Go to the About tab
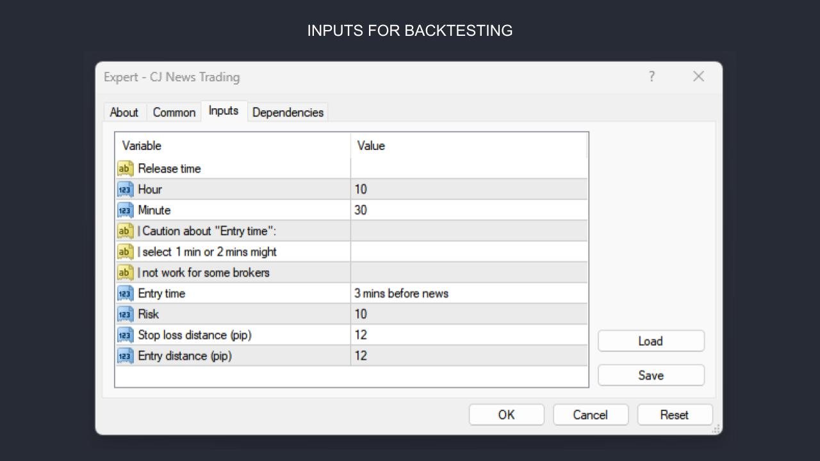Viewport: 820px width, 461px height. pyautogui.click(x=124, y=112)
